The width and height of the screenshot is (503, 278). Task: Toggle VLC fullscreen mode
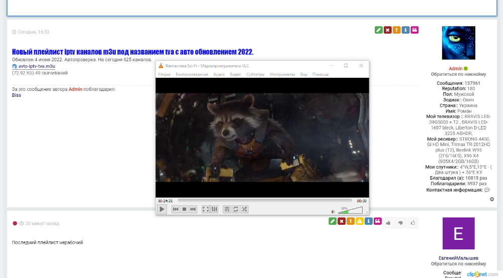[x=206, y=209]
